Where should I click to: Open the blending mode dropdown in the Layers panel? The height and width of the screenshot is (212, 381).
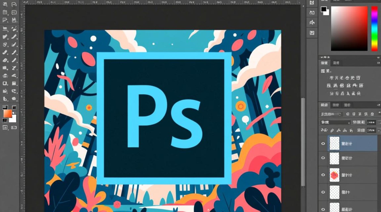[x=335, y=122]
